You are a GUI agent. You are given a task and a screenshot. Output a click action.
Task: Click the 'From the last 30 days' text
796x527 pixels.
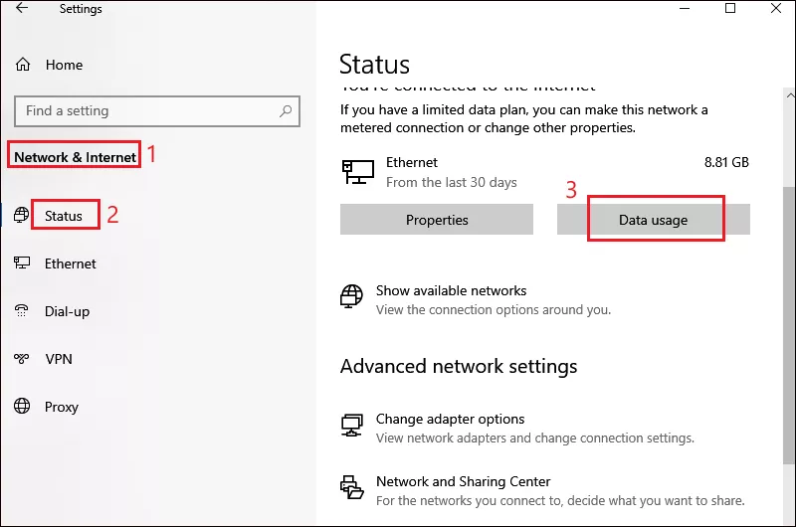(x=452, y=182)
